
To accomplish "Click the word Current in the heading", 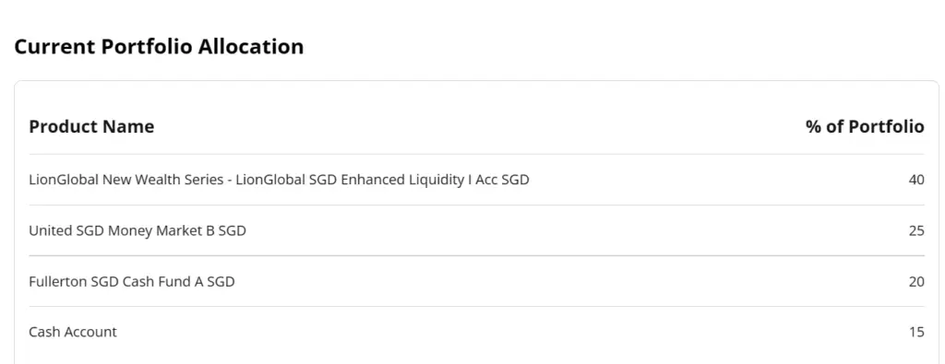I will 54,46.
